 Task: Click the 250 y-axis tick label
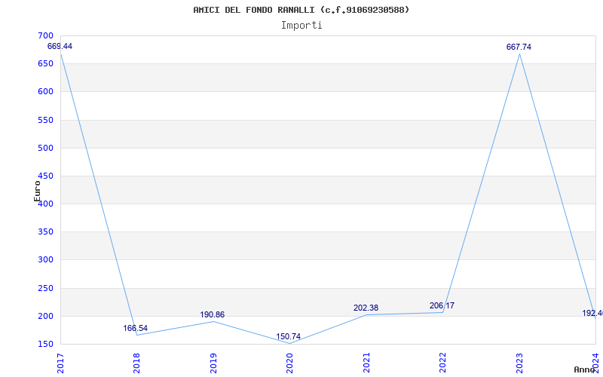pyautogui.click(x=45, y=288)
